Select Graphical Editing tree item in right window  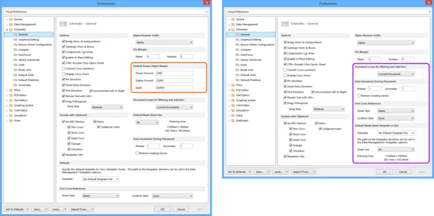tap(251, 40)
